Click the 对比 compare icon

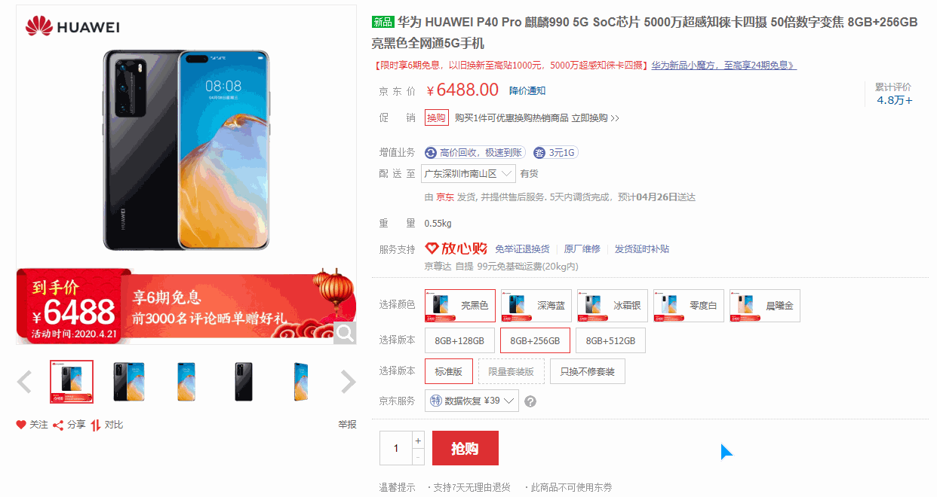[96, 425]
